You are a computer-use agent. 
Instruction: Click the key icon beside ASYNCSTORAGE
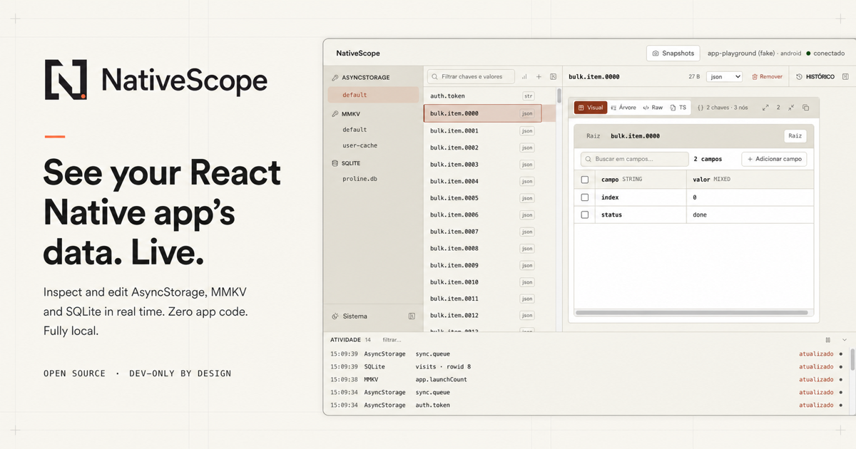(x=335, y=78)
